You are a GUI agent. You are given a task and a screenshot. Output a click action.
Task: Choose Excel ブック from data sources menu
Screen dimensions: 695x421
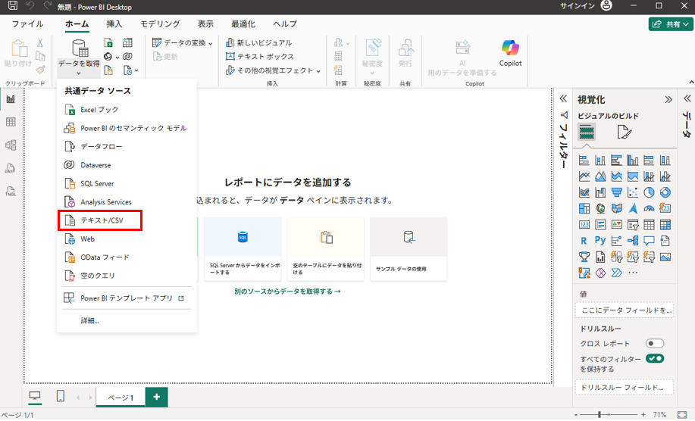[x=127, y=110]
